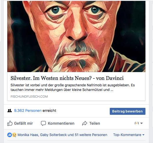Click Teilen text to share post
The width and height of the screenshot is (153, 143).
tap(95, 123)
